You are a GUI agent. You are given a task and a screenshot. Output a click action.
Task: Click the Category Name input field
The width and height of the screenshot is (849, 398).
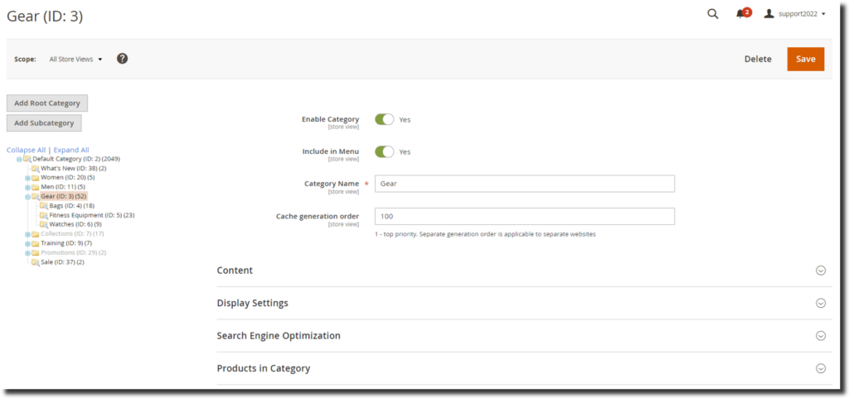pyautogui.click(x=525, y=184)
